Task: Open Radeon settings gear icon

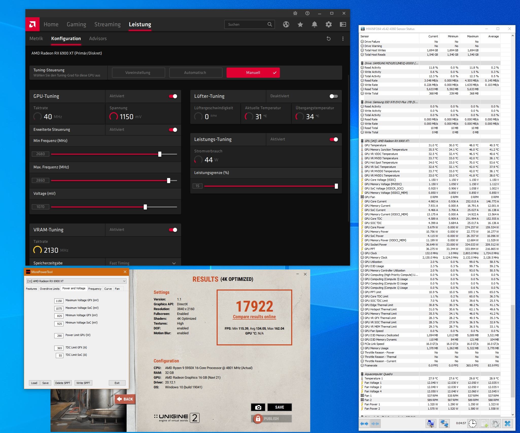Action: pyautogui.click(x=329, y=24)
